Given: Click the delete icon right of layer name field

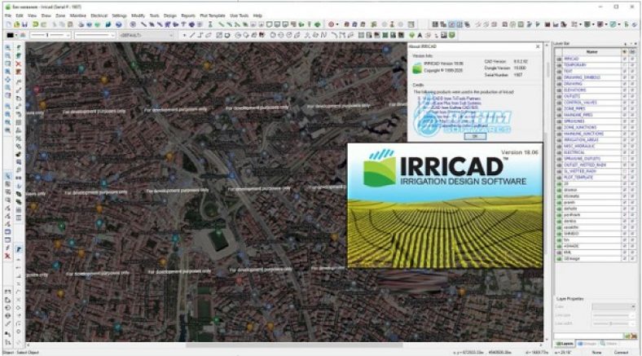Looking at the screenshot, I should 634,336.
